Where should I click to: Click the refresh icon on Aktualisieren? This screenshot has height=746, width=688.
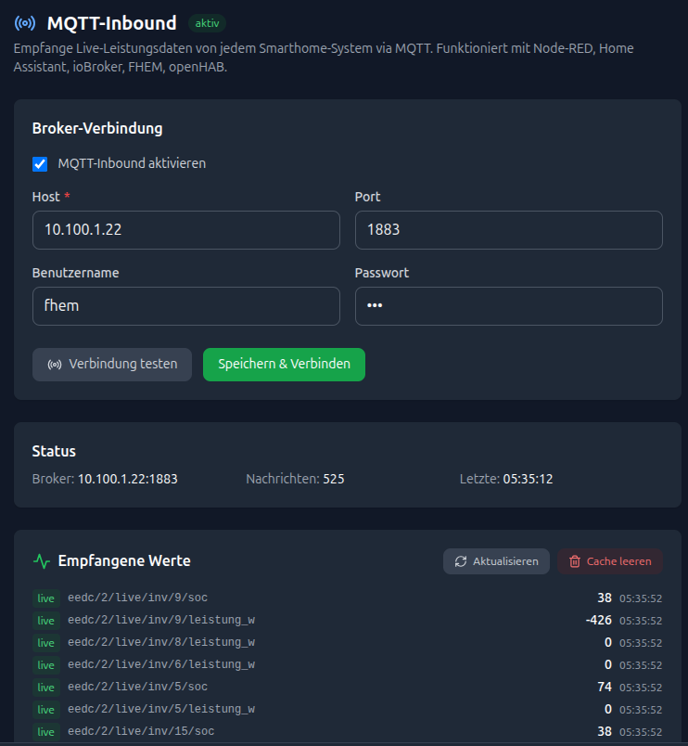[x=461, y=561]
